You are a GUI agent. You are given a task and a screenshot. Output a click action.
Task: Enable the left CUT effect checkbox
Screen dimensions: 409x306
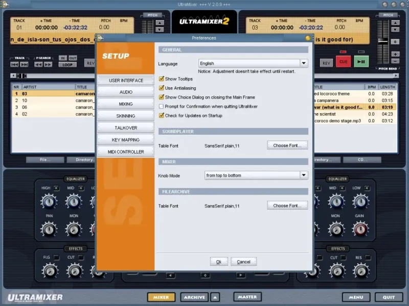coord(81,258)
